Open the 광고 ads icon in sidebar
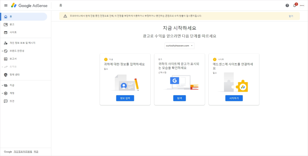The image size is (308, 156). click(x=6, y=25)
